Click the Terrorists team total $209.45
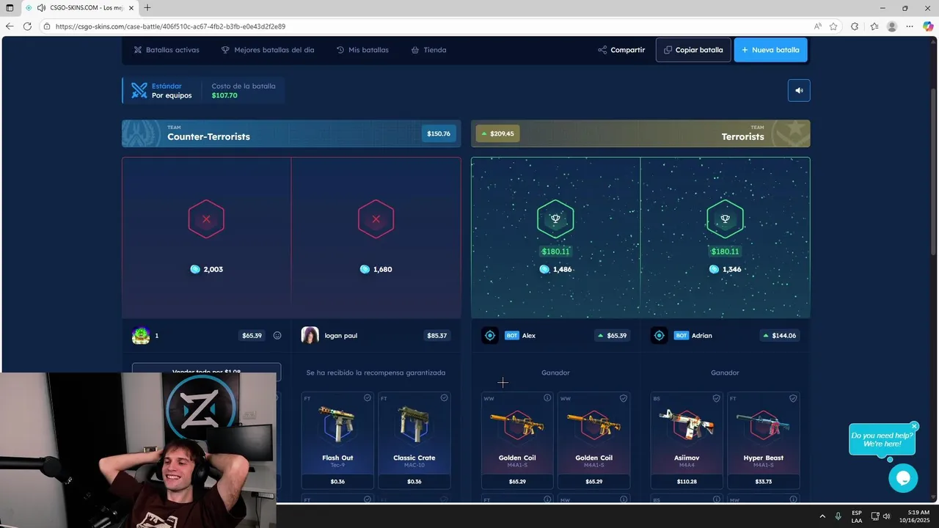Image resolution: width=939 pixels, height=528 pixels. click(x=498, y=133)
